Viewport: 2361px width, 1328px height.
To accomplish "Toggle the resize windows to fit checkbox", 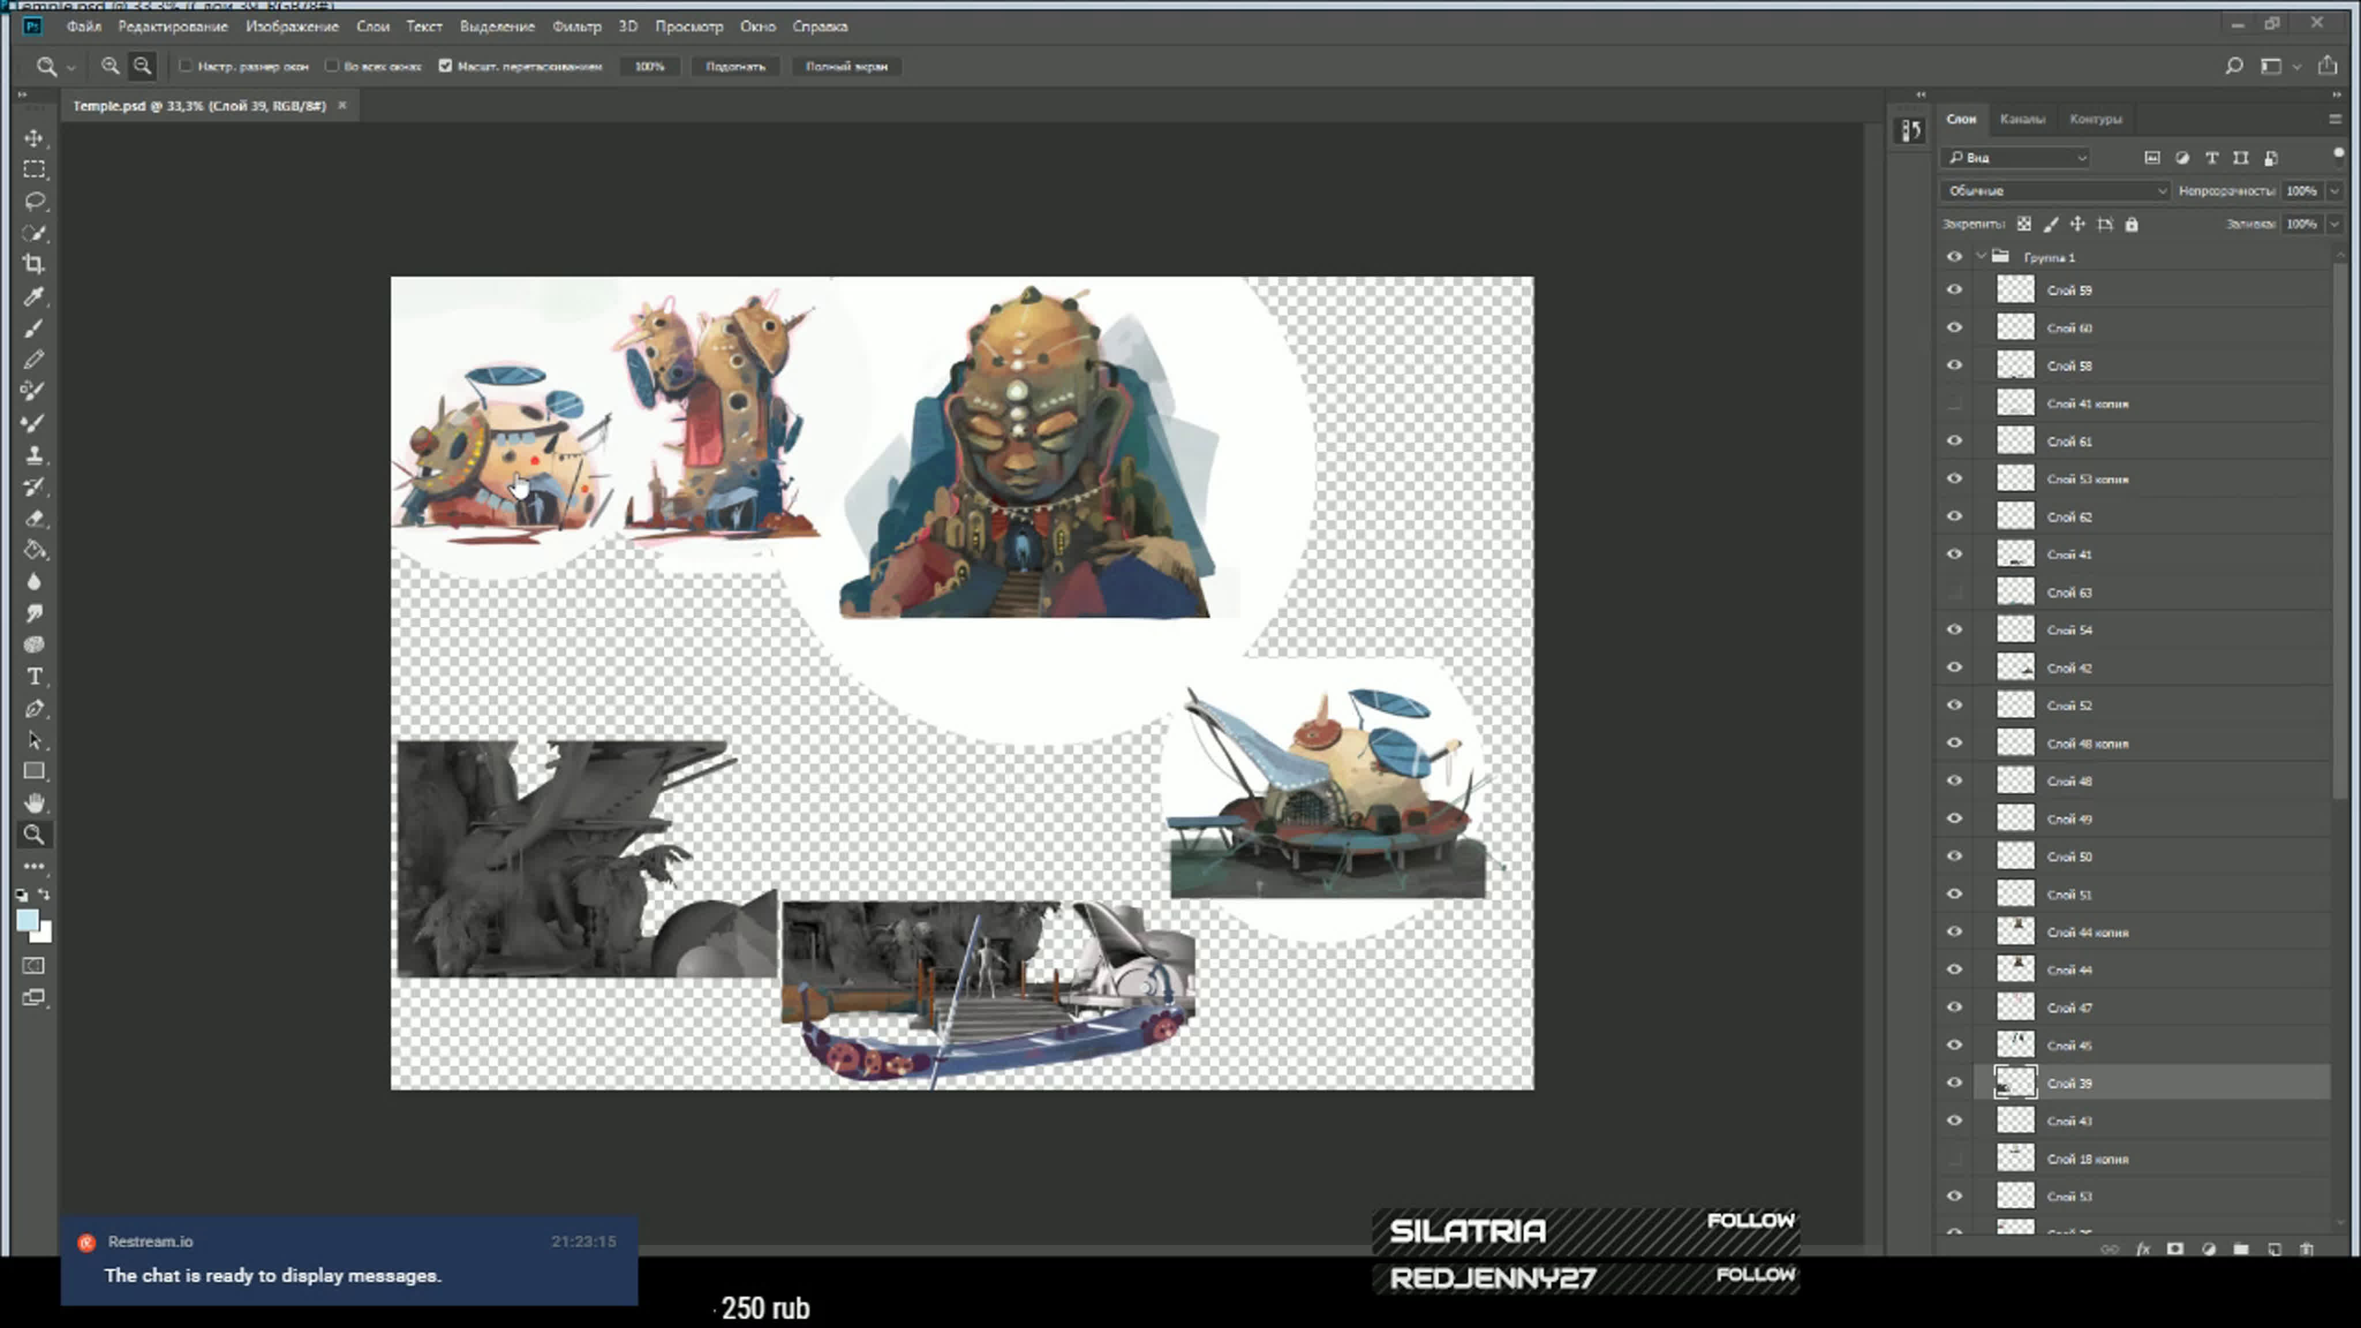I will click(x=186, y=66).
